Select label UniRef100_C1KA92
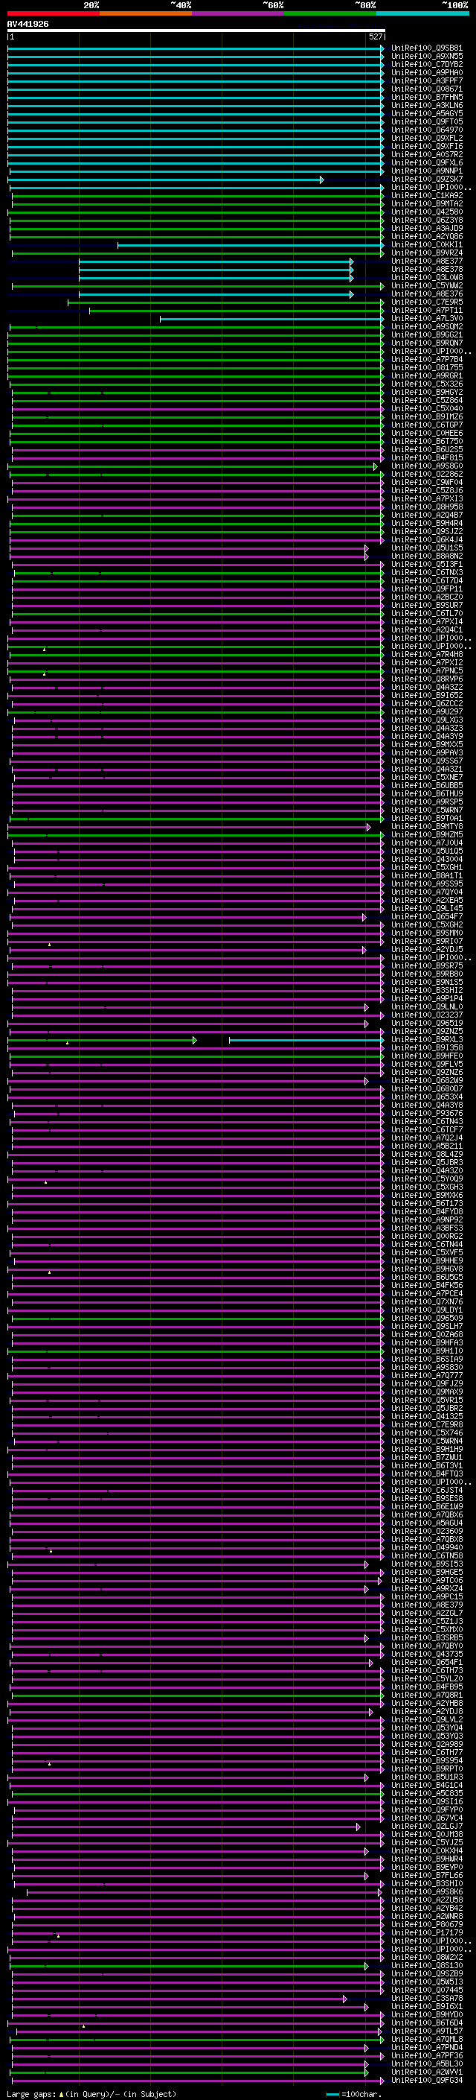 point(426,196)
